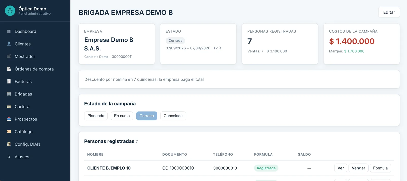The height and width of the screenshot is (181, 407).
Task: Click the Mostrador cart icon
Action: [x=9, y=56]
